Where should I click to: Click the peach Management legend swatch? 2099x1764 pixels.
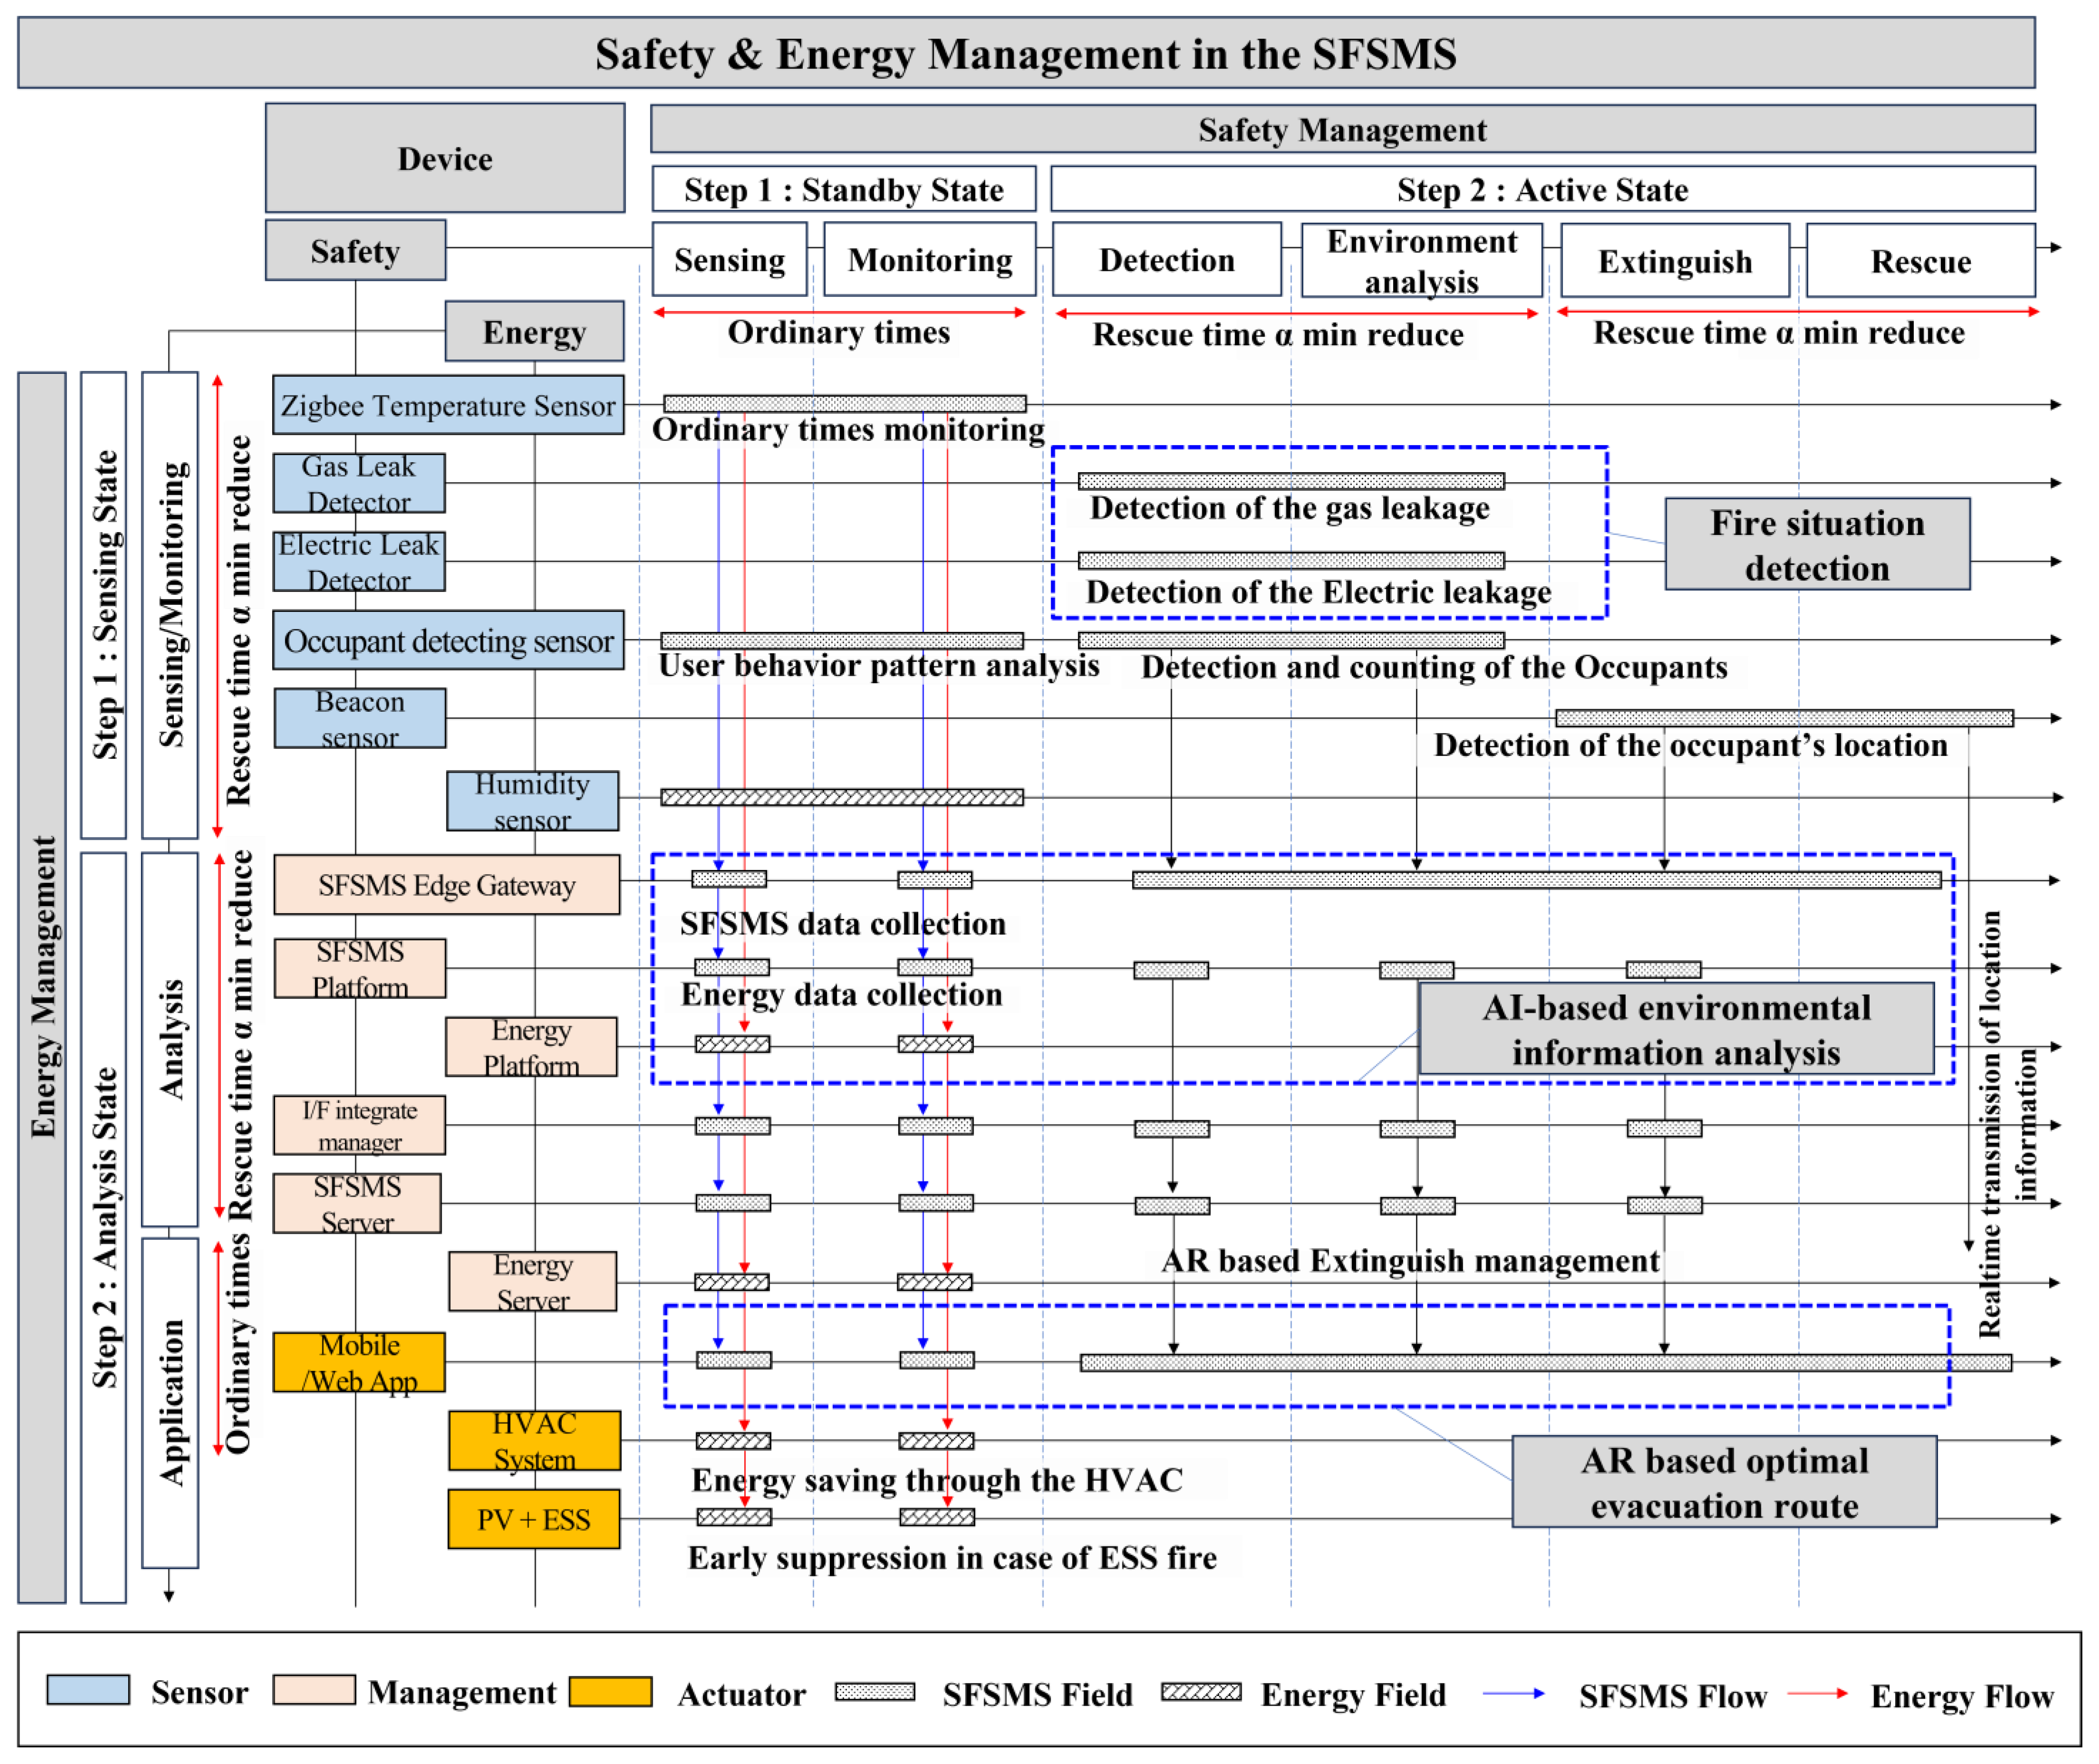pyautogui.click(x=314, y=1689)
